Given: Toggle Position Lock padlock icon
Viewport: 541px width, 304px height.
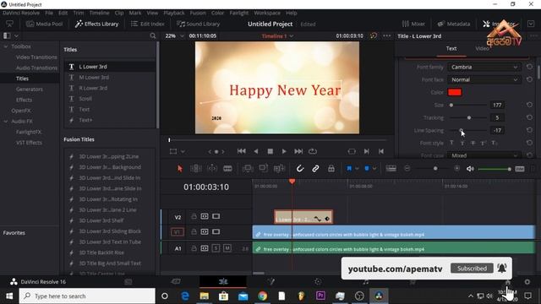Looking at the screenshot, I should tap(331, 169).
